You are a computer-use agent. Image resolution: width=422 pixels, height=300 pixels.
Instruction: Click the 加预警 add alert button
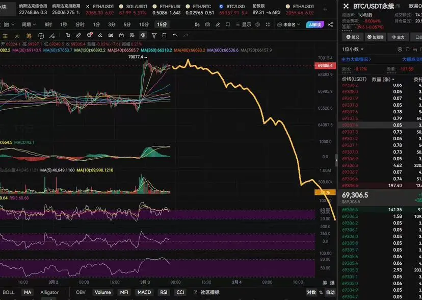(376, 37)
